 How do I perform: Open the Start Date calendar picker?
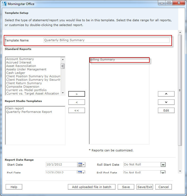(81, 165)
